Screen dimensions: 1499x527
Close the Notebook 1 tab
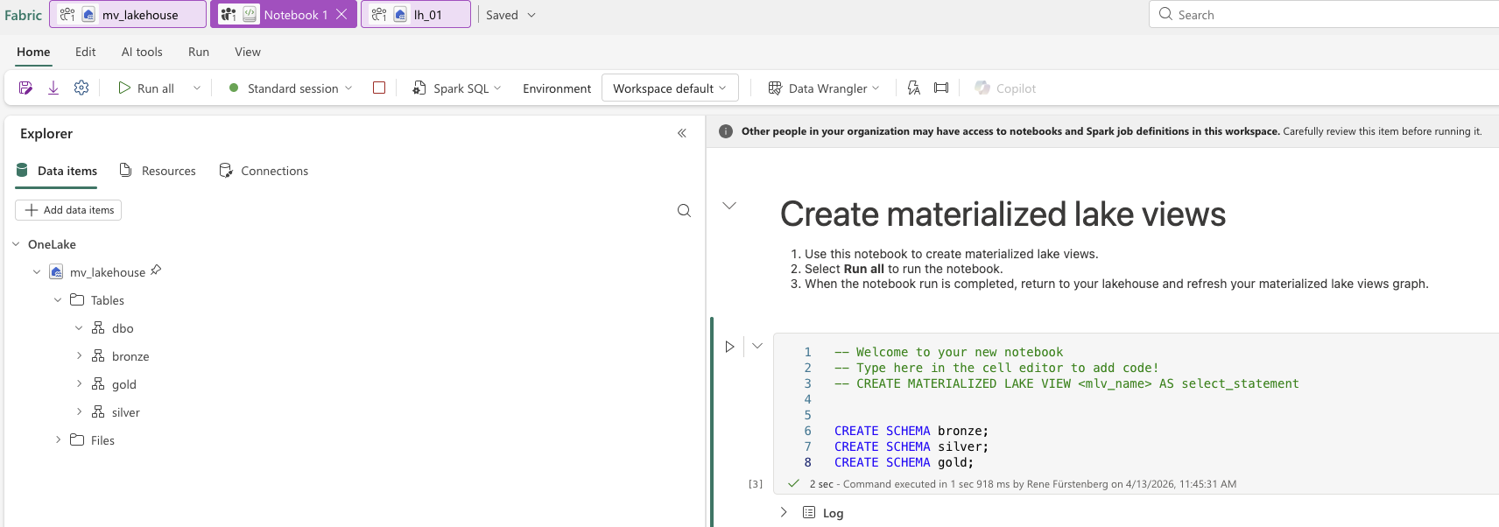point(342,14)
